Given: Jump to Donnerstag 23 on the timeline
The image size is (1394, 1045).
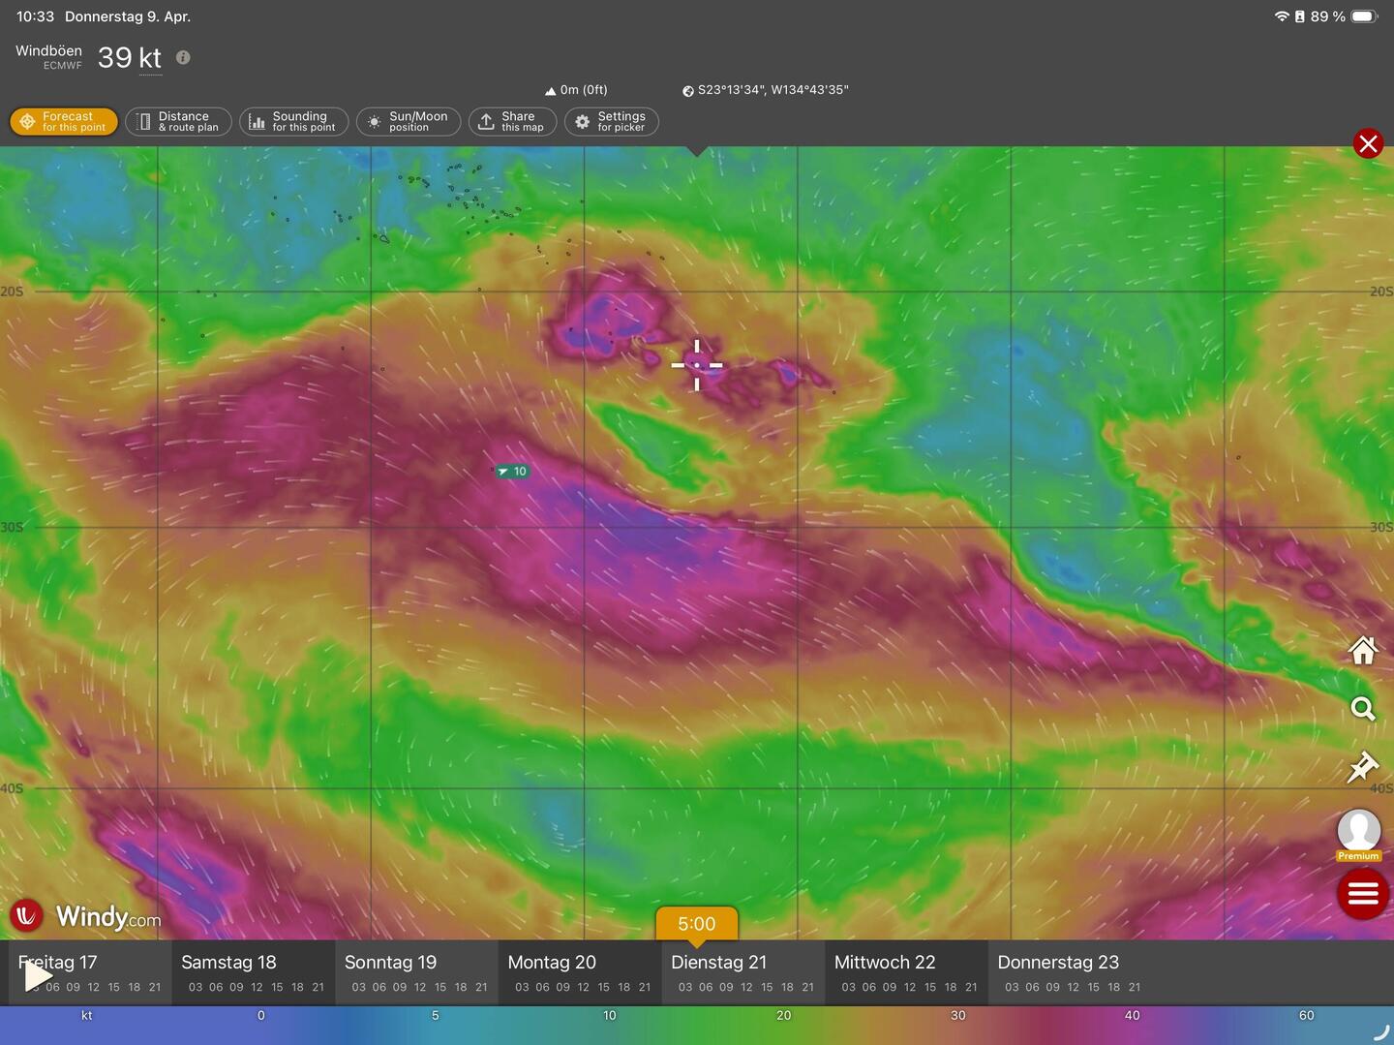Looking at the screenshot, I should tap(1058, 963).
